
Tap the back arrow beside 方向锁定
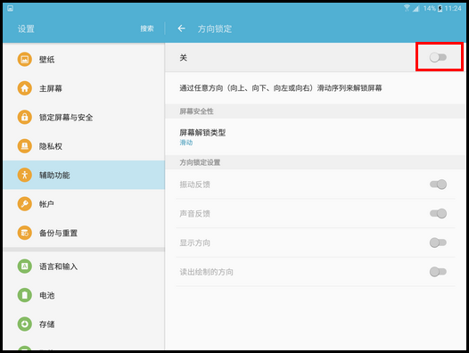point(181,29)
